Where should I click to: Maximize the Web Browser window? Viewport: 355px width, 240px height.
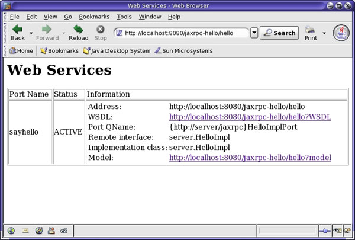(x=339, y=6)
